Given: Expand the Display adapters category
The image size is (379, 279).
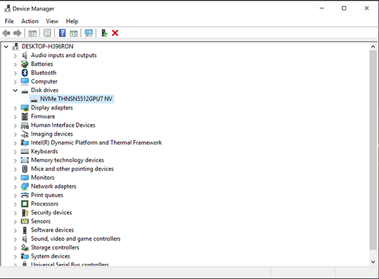Looking at the screenshot, I should click(15, 108).
